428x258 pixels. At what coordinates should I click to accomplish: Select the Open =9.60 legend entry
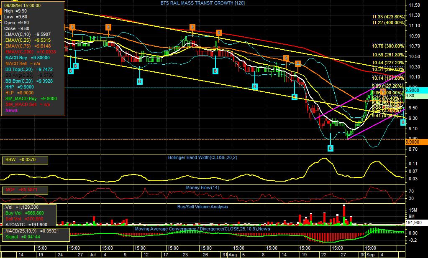pyautogui.click(x=16, y=23)
